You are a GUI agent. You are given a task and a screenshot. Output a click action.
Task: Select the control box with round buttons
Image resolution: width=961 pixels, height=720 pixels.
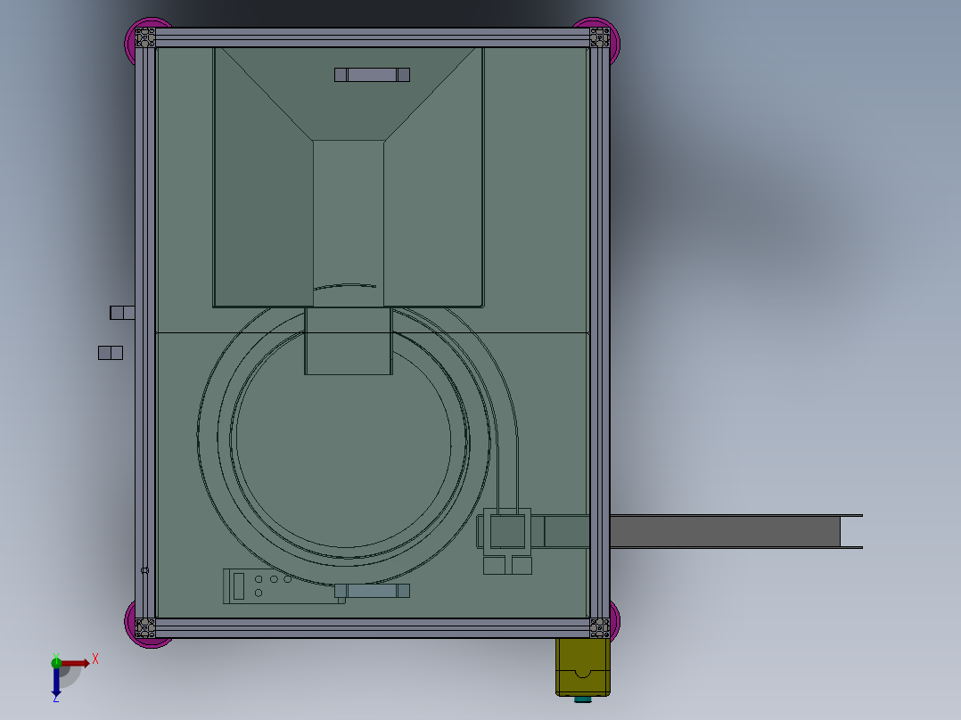coord(283,586)
